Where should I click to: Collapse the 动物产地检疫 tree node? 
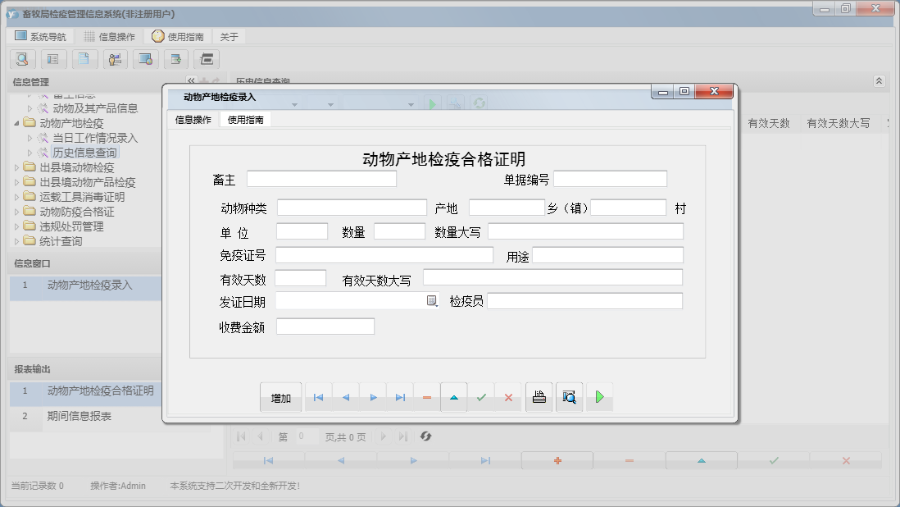click(x=18, y=123)
